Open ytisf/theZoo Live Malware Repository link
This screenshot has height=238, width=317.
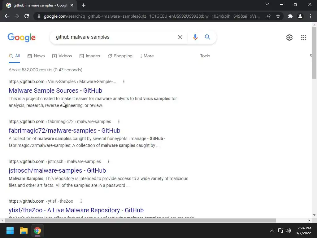click(76, 210)
